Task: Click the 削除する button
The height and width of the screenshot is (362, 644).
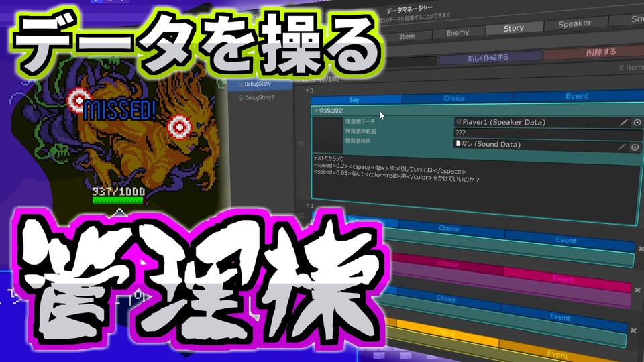Action: point(600,52)
